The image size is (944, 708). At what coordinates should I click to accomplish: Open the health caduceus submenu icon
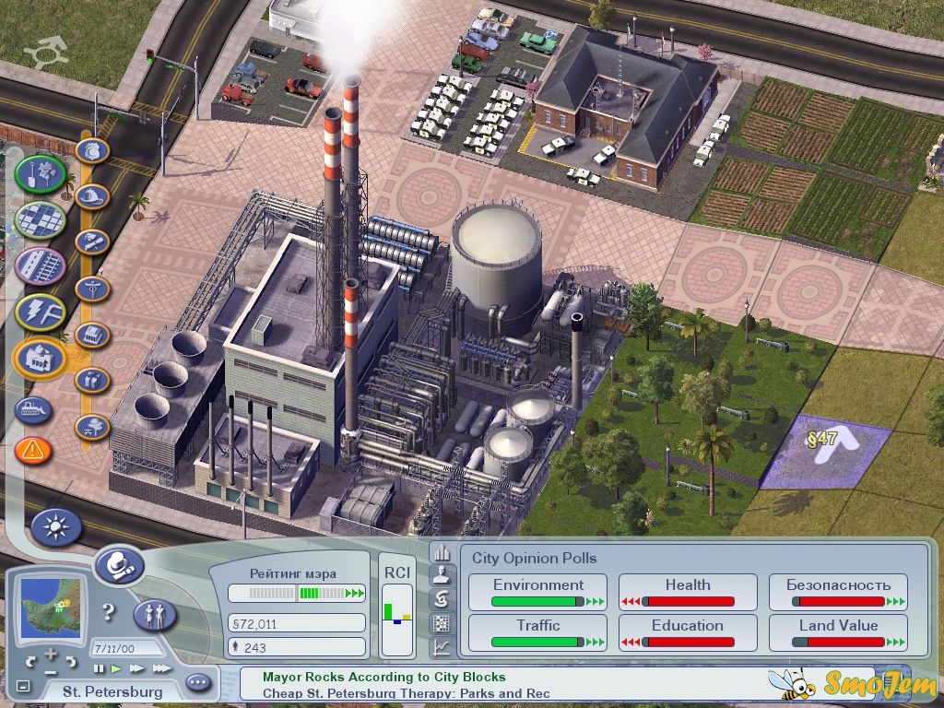coord(92,289)
